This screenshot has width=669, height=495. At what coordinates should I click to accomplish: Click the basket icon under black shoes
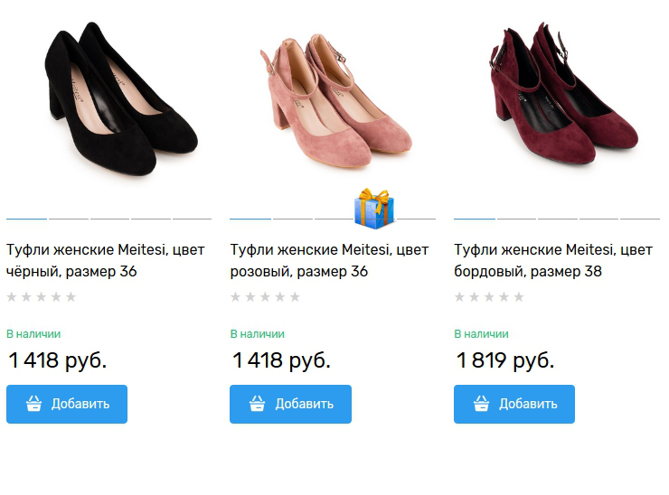click(33, 404)
